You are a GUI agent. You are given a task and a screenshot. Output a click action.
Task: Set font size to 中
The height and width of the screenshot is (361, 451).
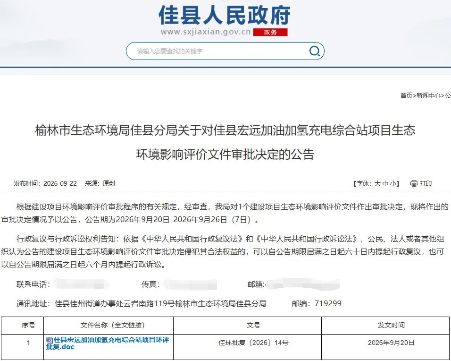pos(385,183)
